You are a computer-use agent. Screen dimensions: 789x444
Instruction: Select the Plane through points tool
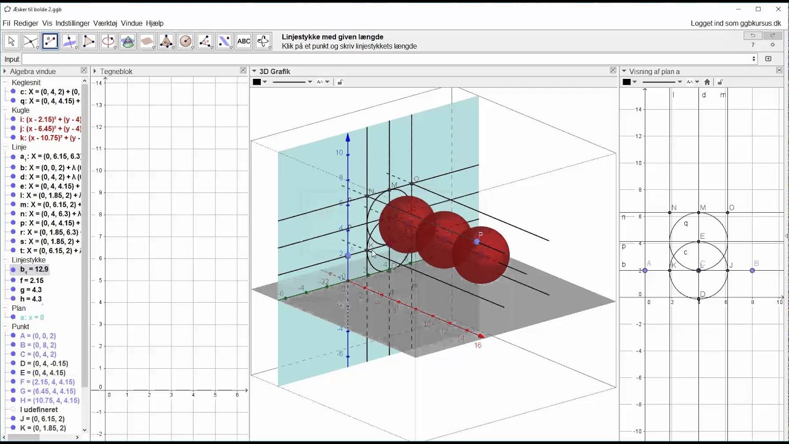pos(147,41)
